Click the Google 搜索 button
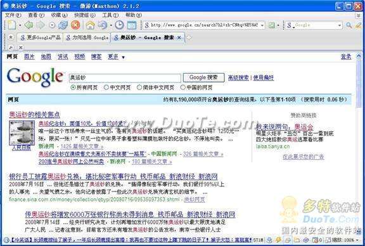The width and height of the screenshot is (365, 246). [203, 77]
